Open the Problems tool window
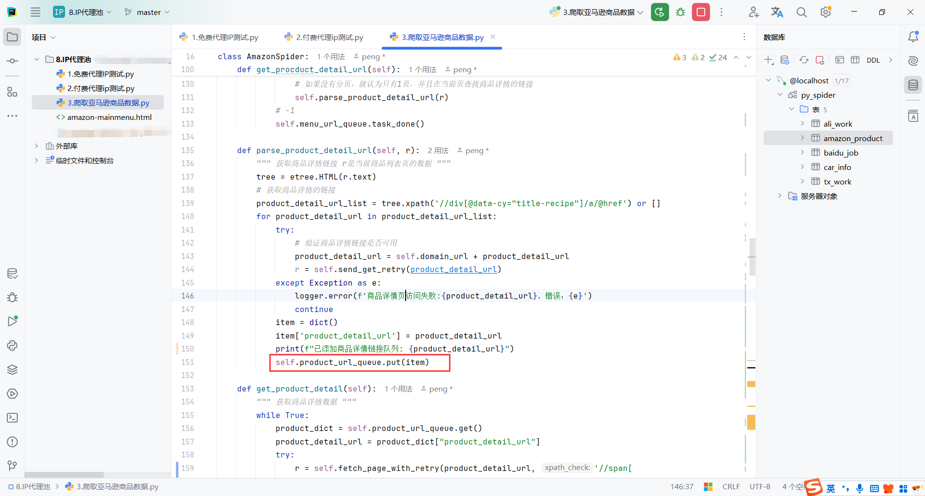Viewport: 925px width, 496px height. (13, 442)
